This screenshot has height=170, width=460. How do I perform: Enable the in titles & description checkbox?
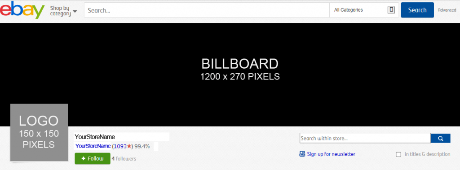398,154
